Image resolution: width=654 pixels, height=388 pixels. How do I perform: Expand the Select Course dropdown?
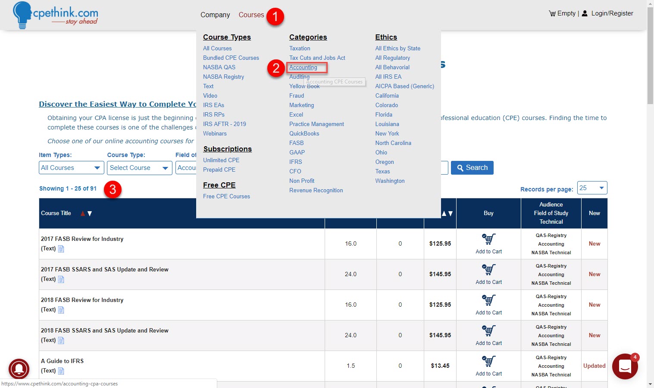[x=139, y=168]
